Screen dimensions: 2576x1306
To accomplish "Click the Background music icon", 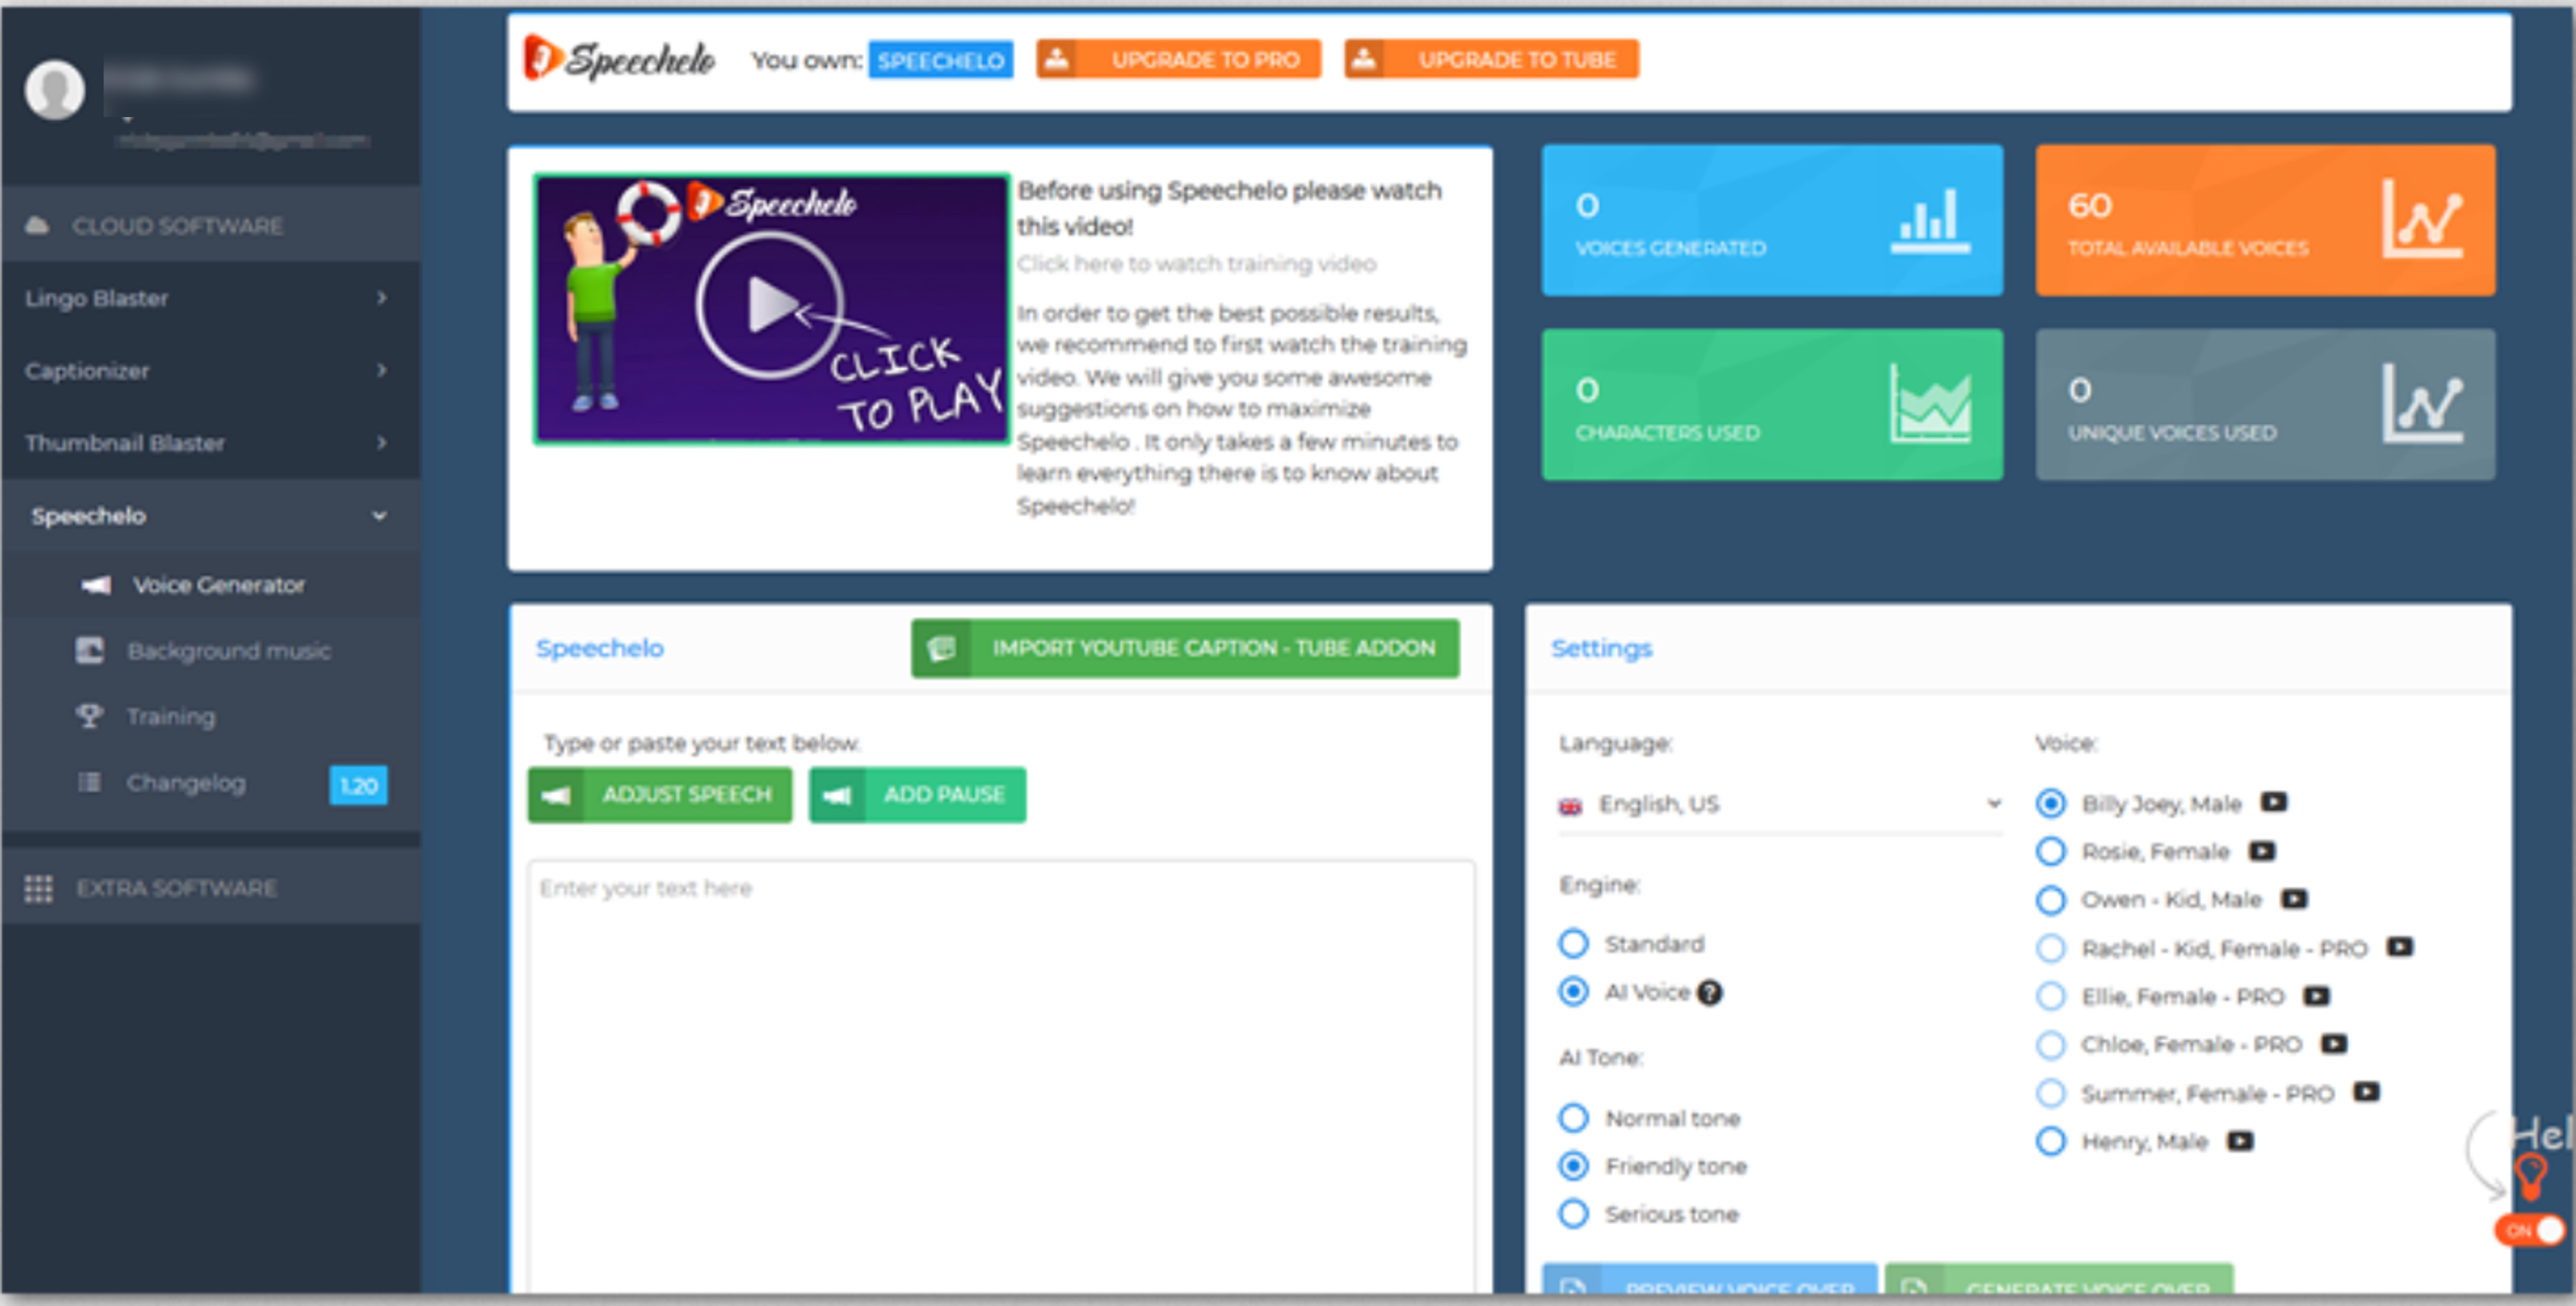I will (90, 650).
